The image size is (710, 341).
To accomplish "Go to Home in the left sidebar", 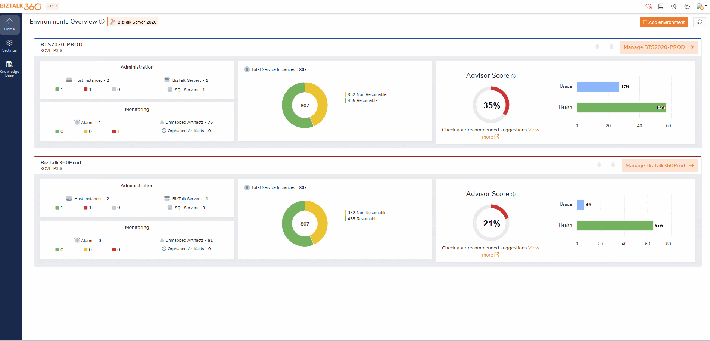I will (x=10, y=25).
